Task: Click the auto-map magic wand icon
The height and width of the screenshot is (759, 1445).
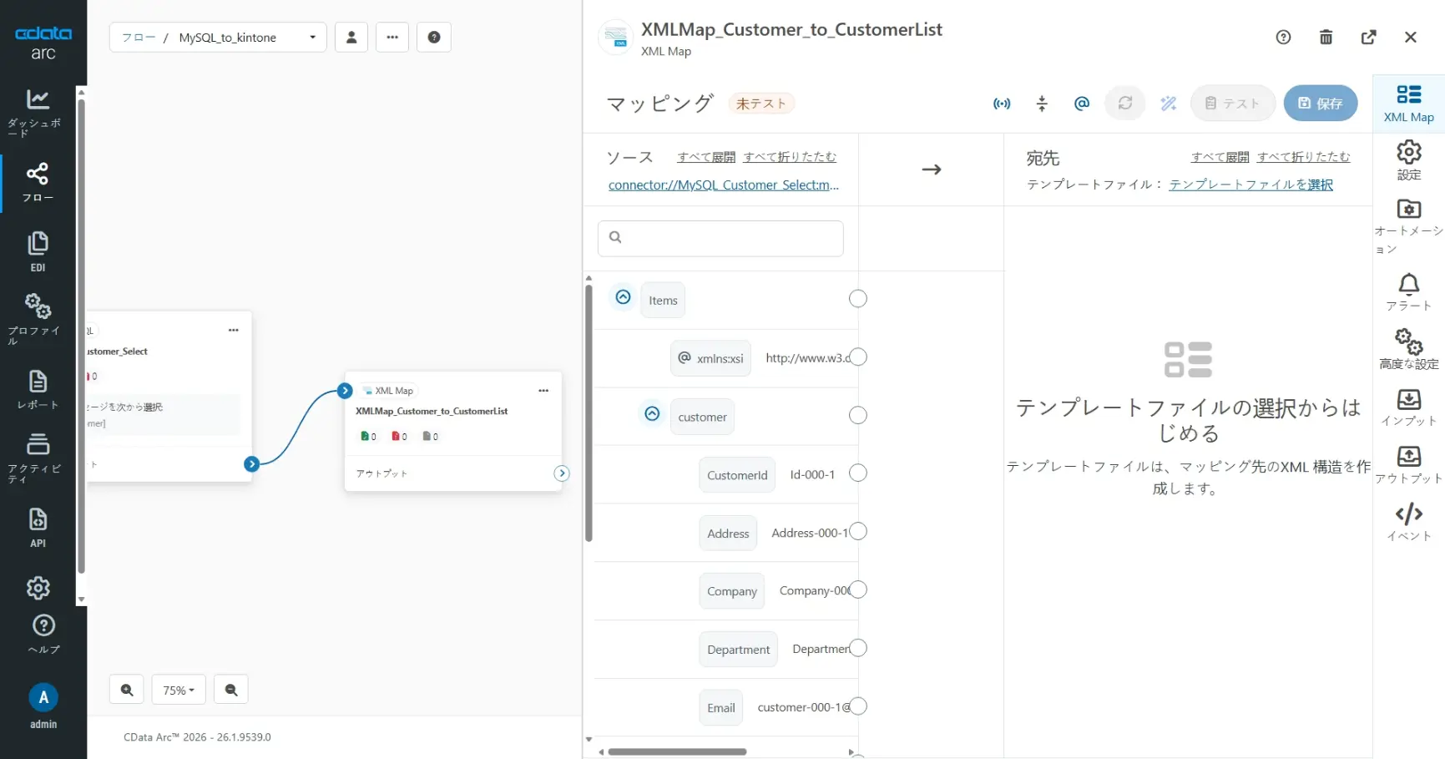Action: click(x=1168, y=103)
